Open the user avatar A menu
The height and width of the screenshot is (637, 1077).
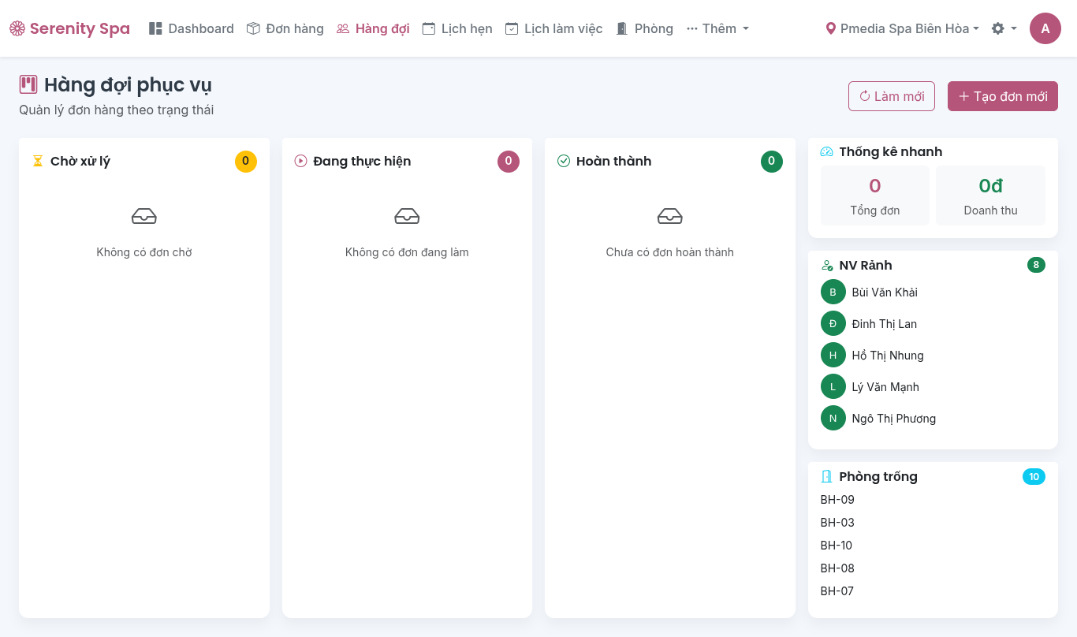[x=1045, y=28]
